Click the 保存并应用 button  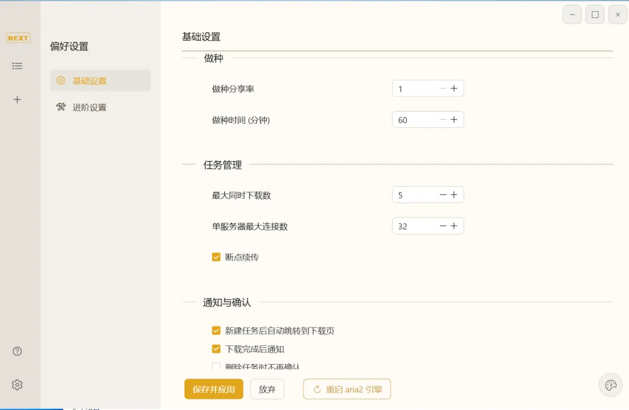coord(214,390)
